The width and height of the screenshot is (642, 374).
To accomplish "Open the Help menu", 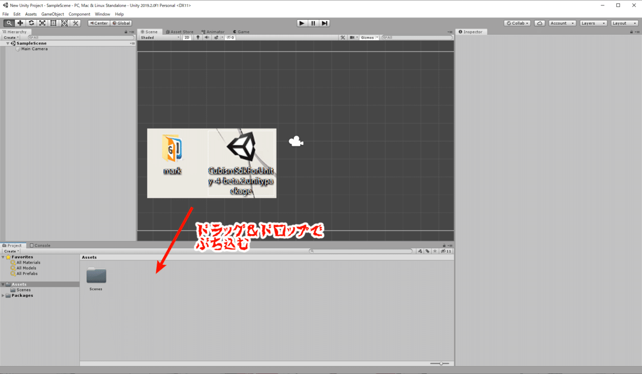I will (119, 14).
